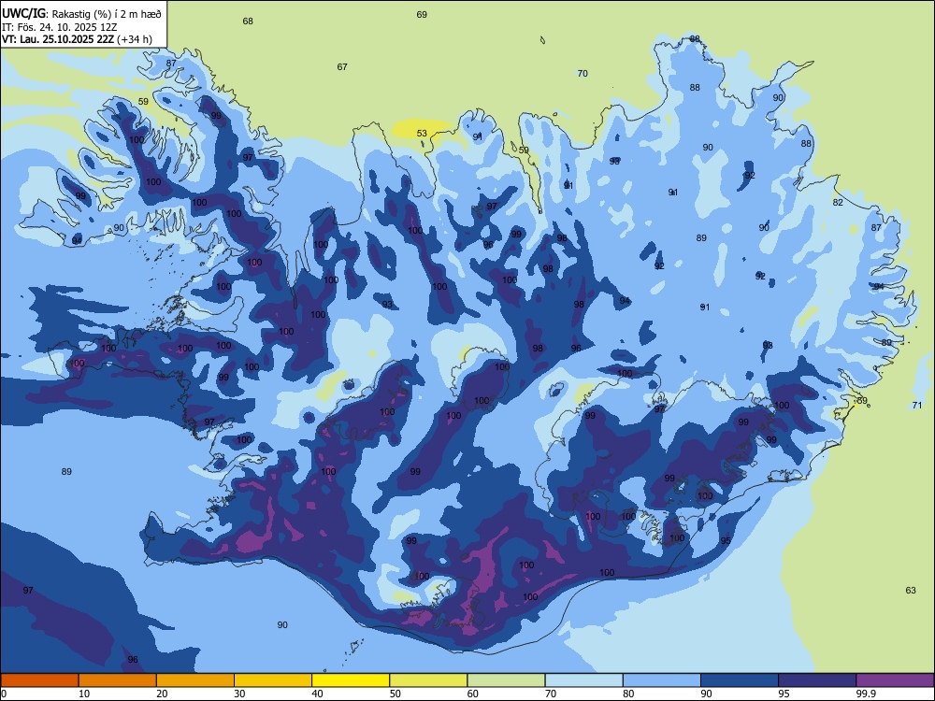Select the 20–30 amber legend swatch
The height and width of the screenshot is (701, 935).
[x=195, y=680]
